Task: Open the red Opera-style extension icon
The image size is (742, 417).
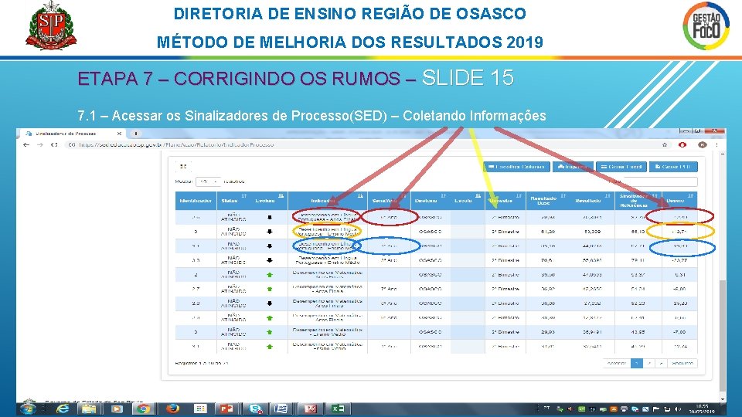Action: (x=682, y=144)
